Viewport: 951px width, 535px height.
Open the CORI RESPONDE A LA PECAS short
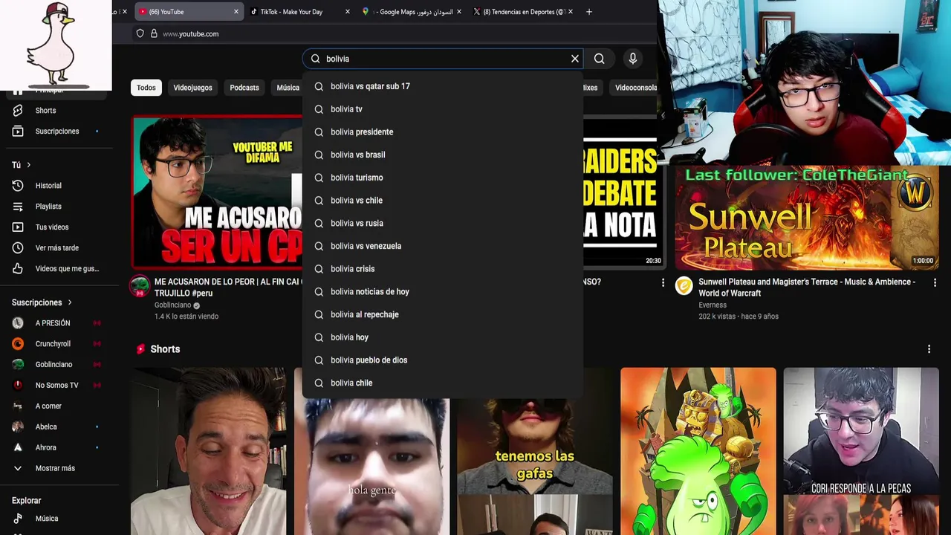coord(861,451)
